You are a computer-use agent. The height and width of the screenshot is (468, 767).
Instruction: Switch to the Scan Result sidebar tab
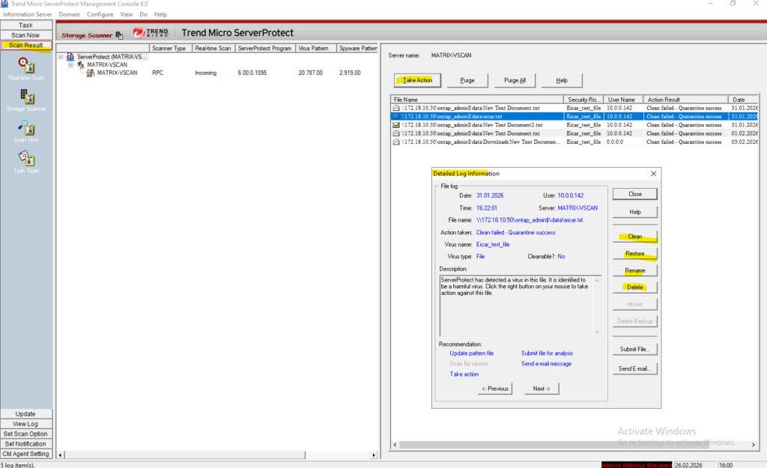tap(26, 46)
